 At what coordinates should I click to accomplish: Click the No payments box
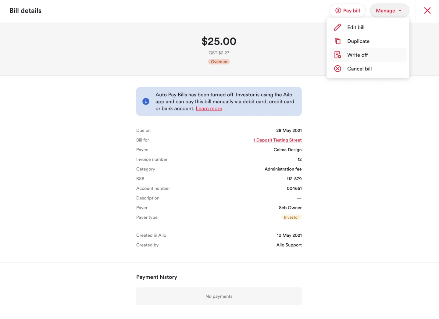219,296
